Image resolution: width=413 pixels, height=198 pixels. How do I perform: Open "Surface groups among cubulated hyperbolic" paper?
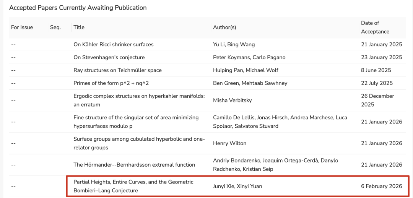pyautogui.click(x=139, y=143)
